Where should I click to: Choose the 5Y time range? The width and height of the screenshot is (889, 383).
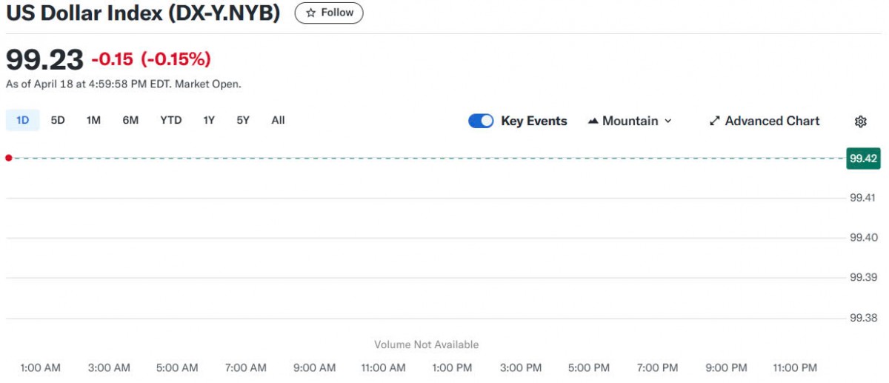point(243,120)
